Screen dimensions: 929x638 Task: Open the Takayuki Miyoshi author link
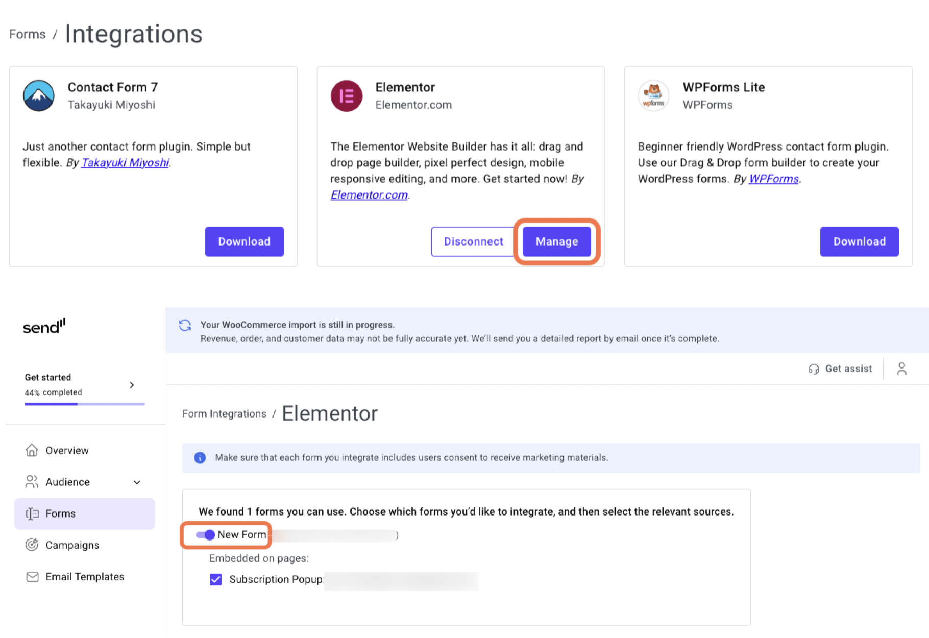[125, 163]
